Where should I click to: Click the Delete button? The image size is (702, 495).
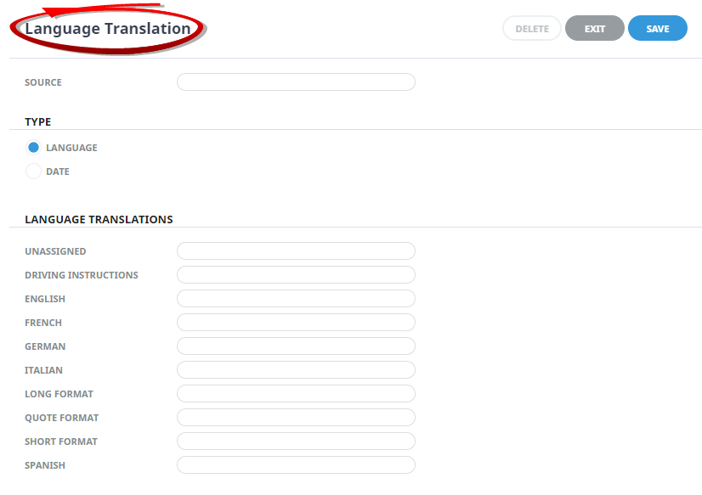532,28
